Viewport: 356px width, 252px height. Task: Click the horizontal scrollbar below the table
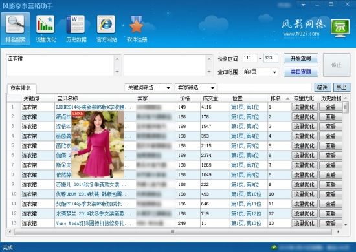tap(173, 231)
